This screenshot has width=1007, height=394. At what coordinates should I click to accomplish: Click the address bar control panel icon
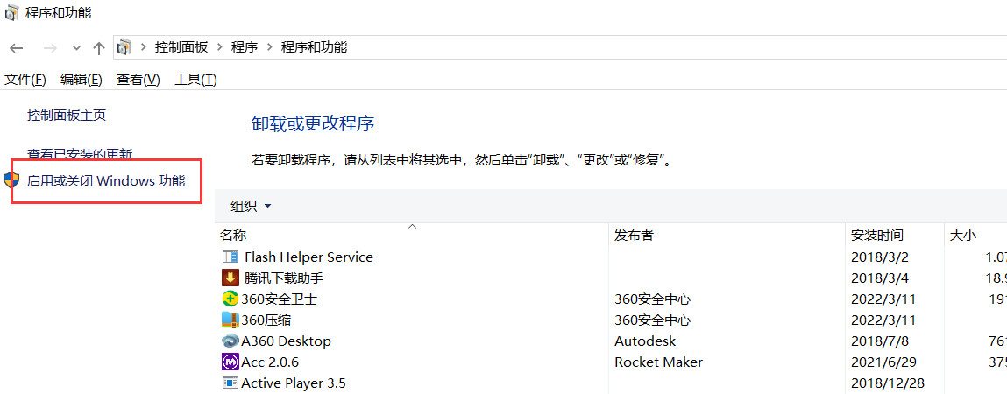point(124,47)
